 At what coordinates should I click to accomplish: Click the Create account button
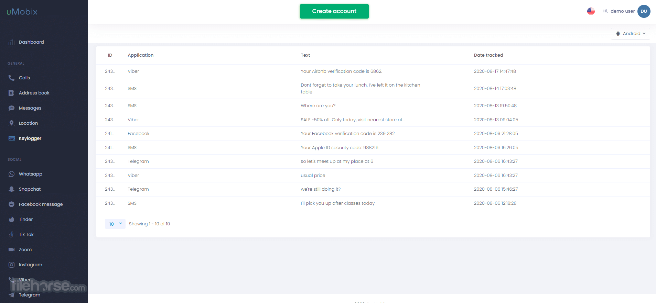pyautogui.click(x=334, y=11)
